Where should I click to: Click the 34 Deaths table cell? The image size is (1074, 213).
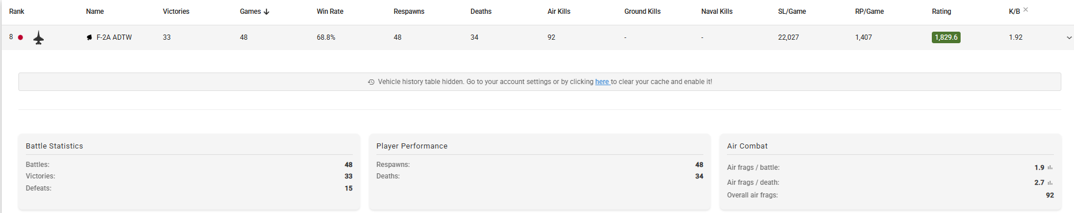click(x=474, y=37)
